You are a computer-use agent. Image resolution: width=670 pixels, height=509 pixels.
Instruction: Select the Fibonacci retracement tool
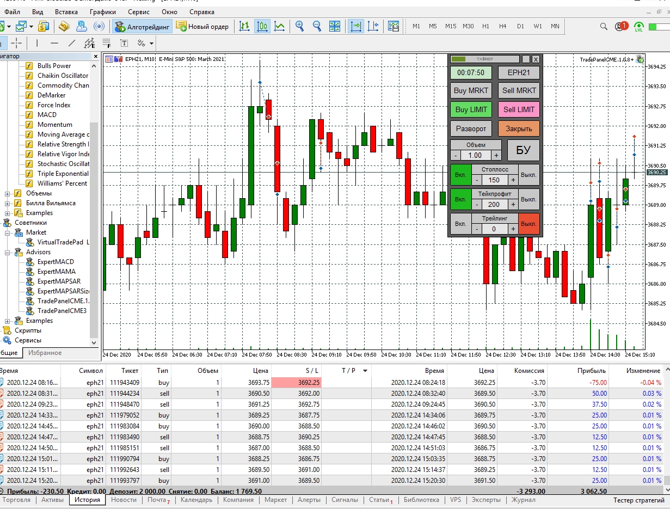click(107, 43)
